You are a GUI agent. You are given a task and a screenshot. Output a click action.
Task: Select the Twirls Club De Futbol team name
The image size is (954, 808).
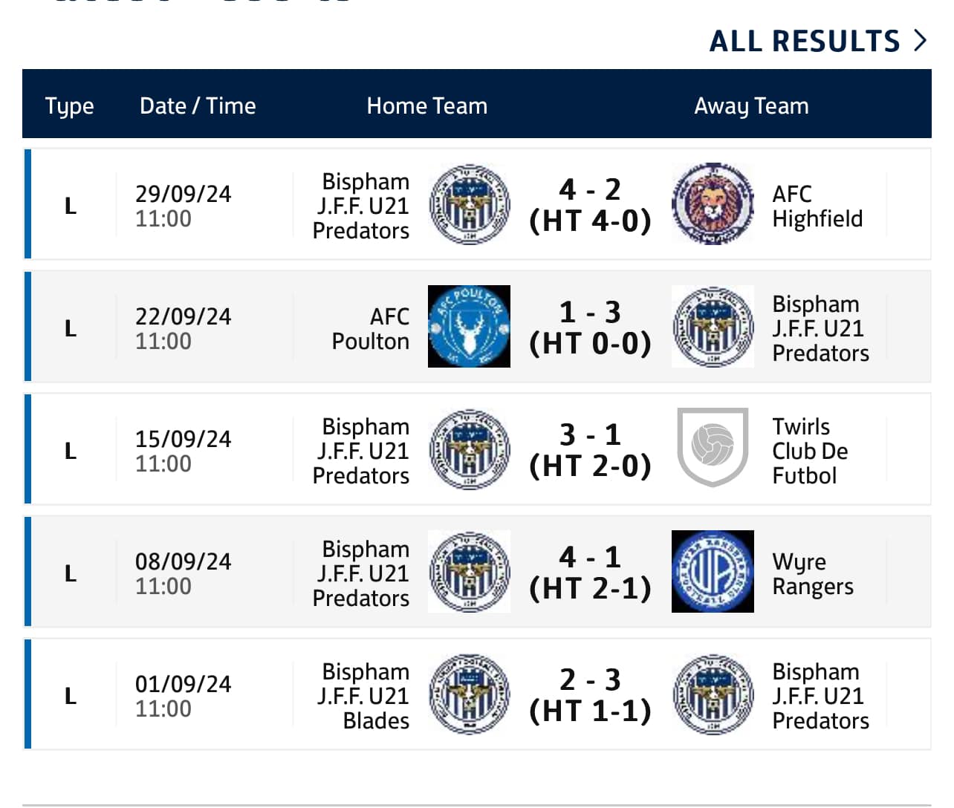pyautogui.click(x=810, y=451)
